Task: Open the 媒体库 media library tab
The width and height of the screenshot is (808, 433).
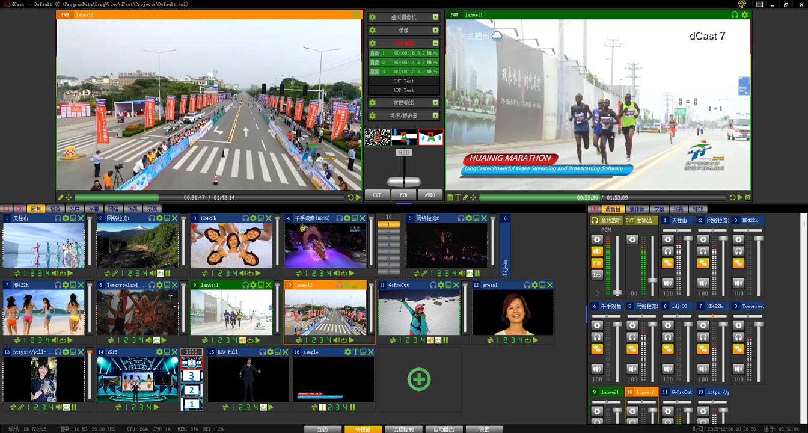Action: [637, 209]
